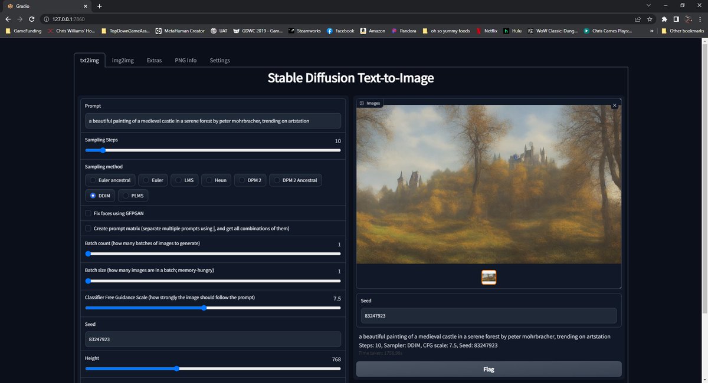Screen dimensions: 708x383
Task: Select the Euler sampling method
Action: point(153,180)
